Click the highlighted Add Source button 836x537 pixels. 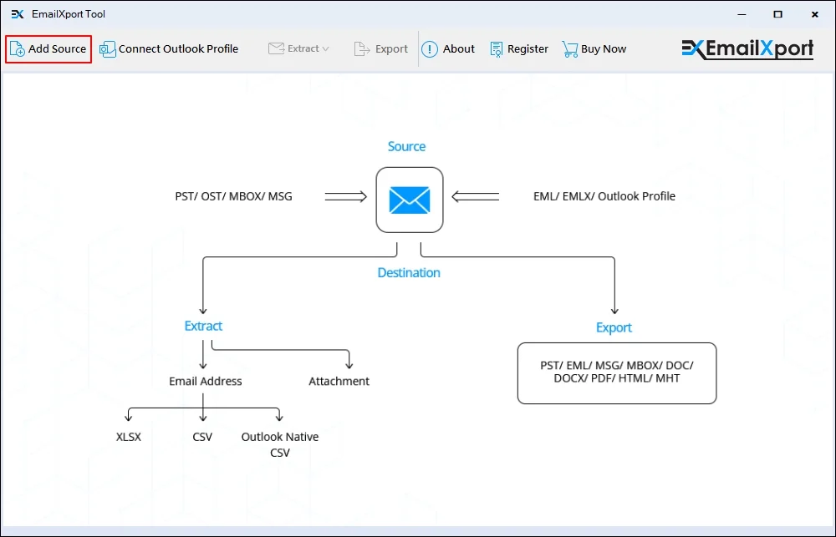(48, 48)
